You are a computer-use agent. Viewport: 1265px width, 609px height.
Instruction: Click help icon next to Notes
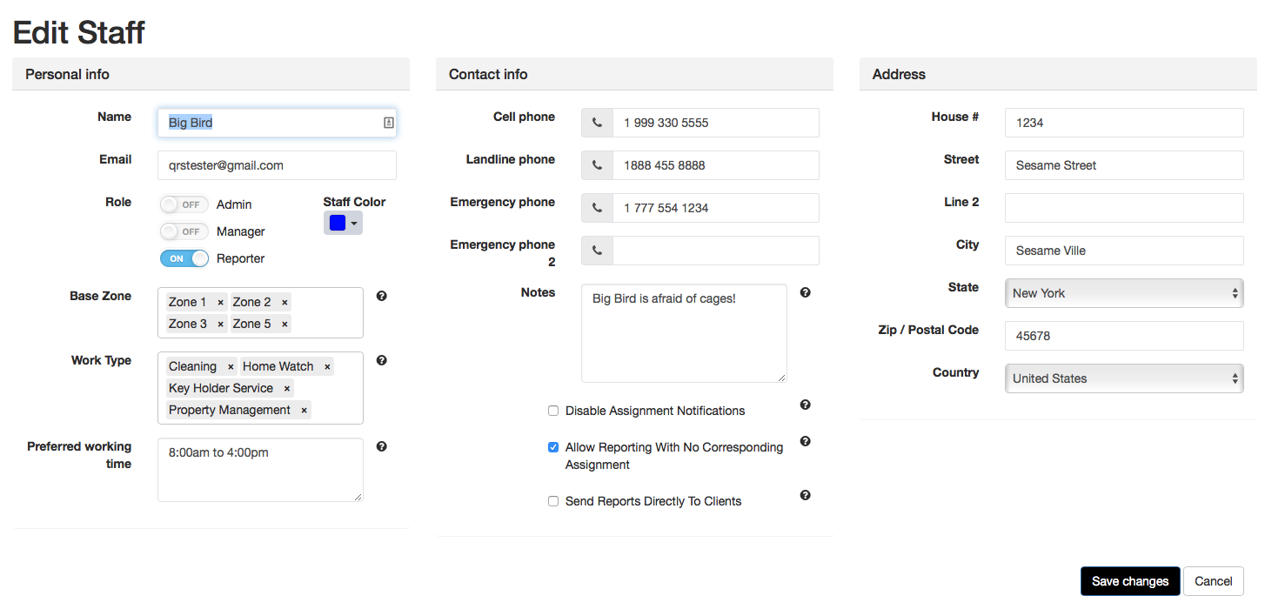click(x=805, y=292)
